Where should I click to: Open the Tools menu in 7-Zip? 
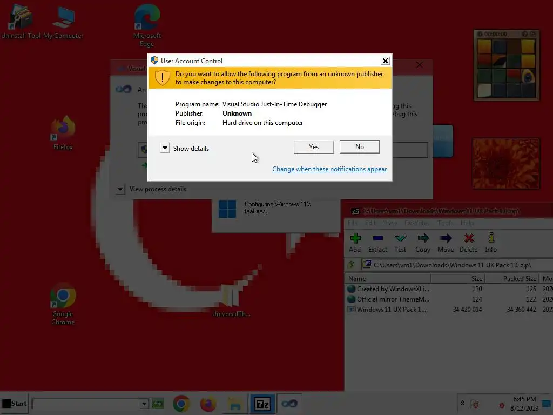(x=445, y=223)
